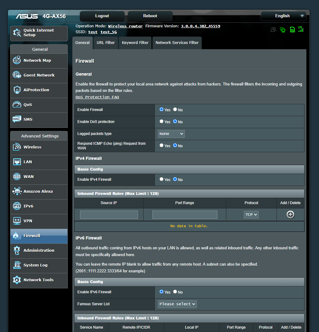Click the IPv4 Port Range input field
The height and width of the screenshot is (332, 319).
185,215
